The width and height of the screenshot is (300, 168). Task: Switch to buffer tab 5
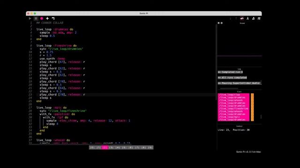[124, 147]
